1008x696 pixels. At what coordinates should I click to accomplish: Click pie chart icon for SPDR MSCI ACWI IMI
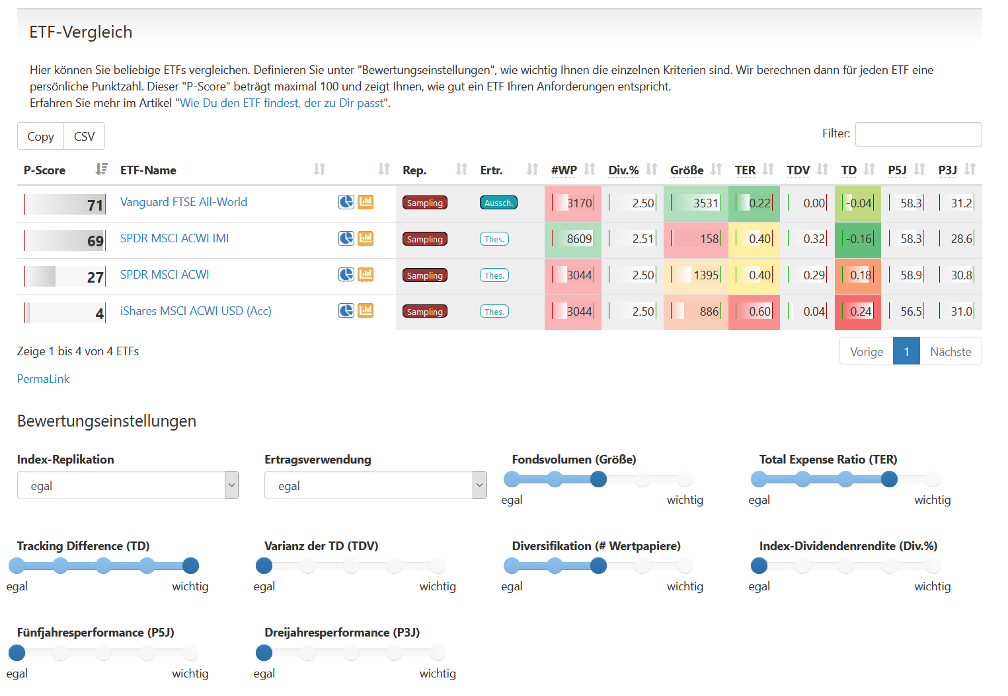click(x=346, y=238)
